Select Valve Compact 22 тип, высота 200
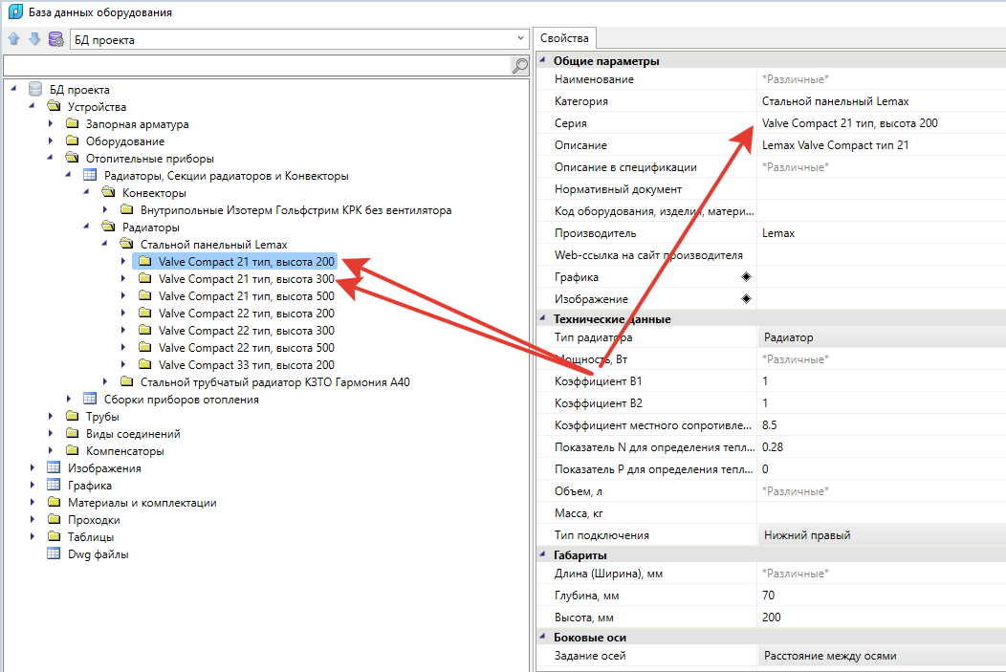 click(247, 314)
